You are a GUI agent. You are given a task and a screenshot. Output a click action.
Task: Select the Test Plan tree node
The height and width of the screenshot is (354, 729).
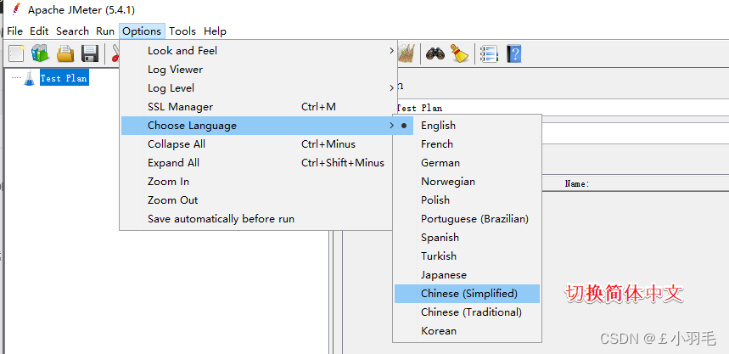[64, 78]
